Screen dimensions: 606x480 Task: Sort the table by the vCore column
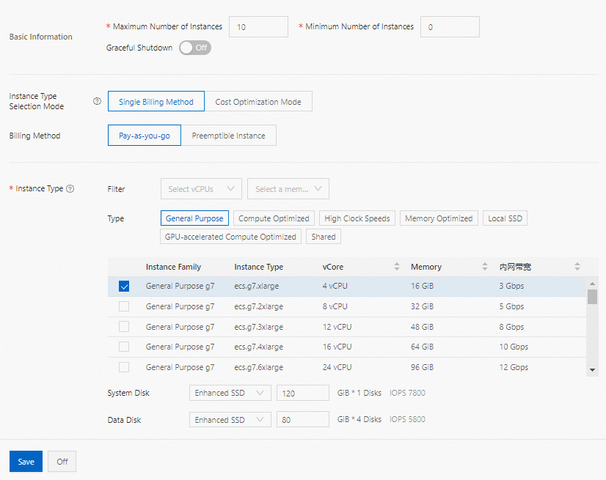(x=396, y=267)
